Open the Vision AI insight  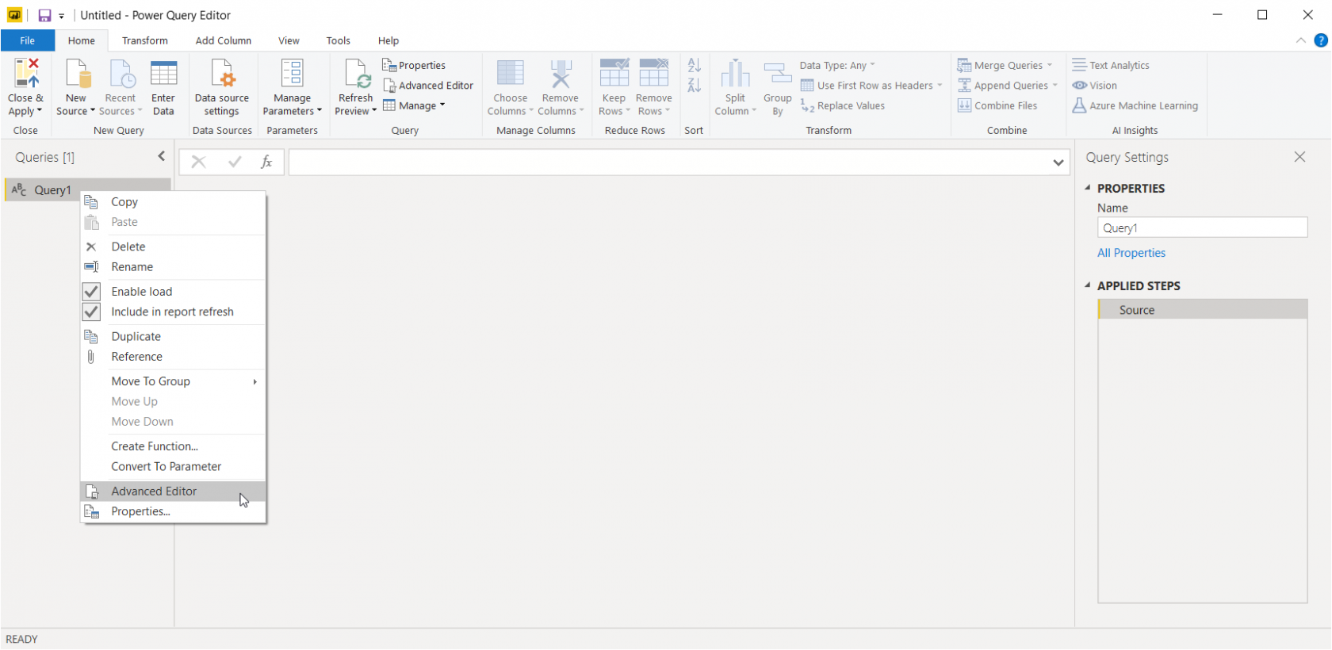(1095, 86)
